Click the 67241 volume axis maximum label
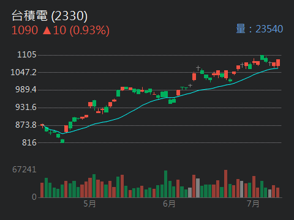 tap(24, 169)
